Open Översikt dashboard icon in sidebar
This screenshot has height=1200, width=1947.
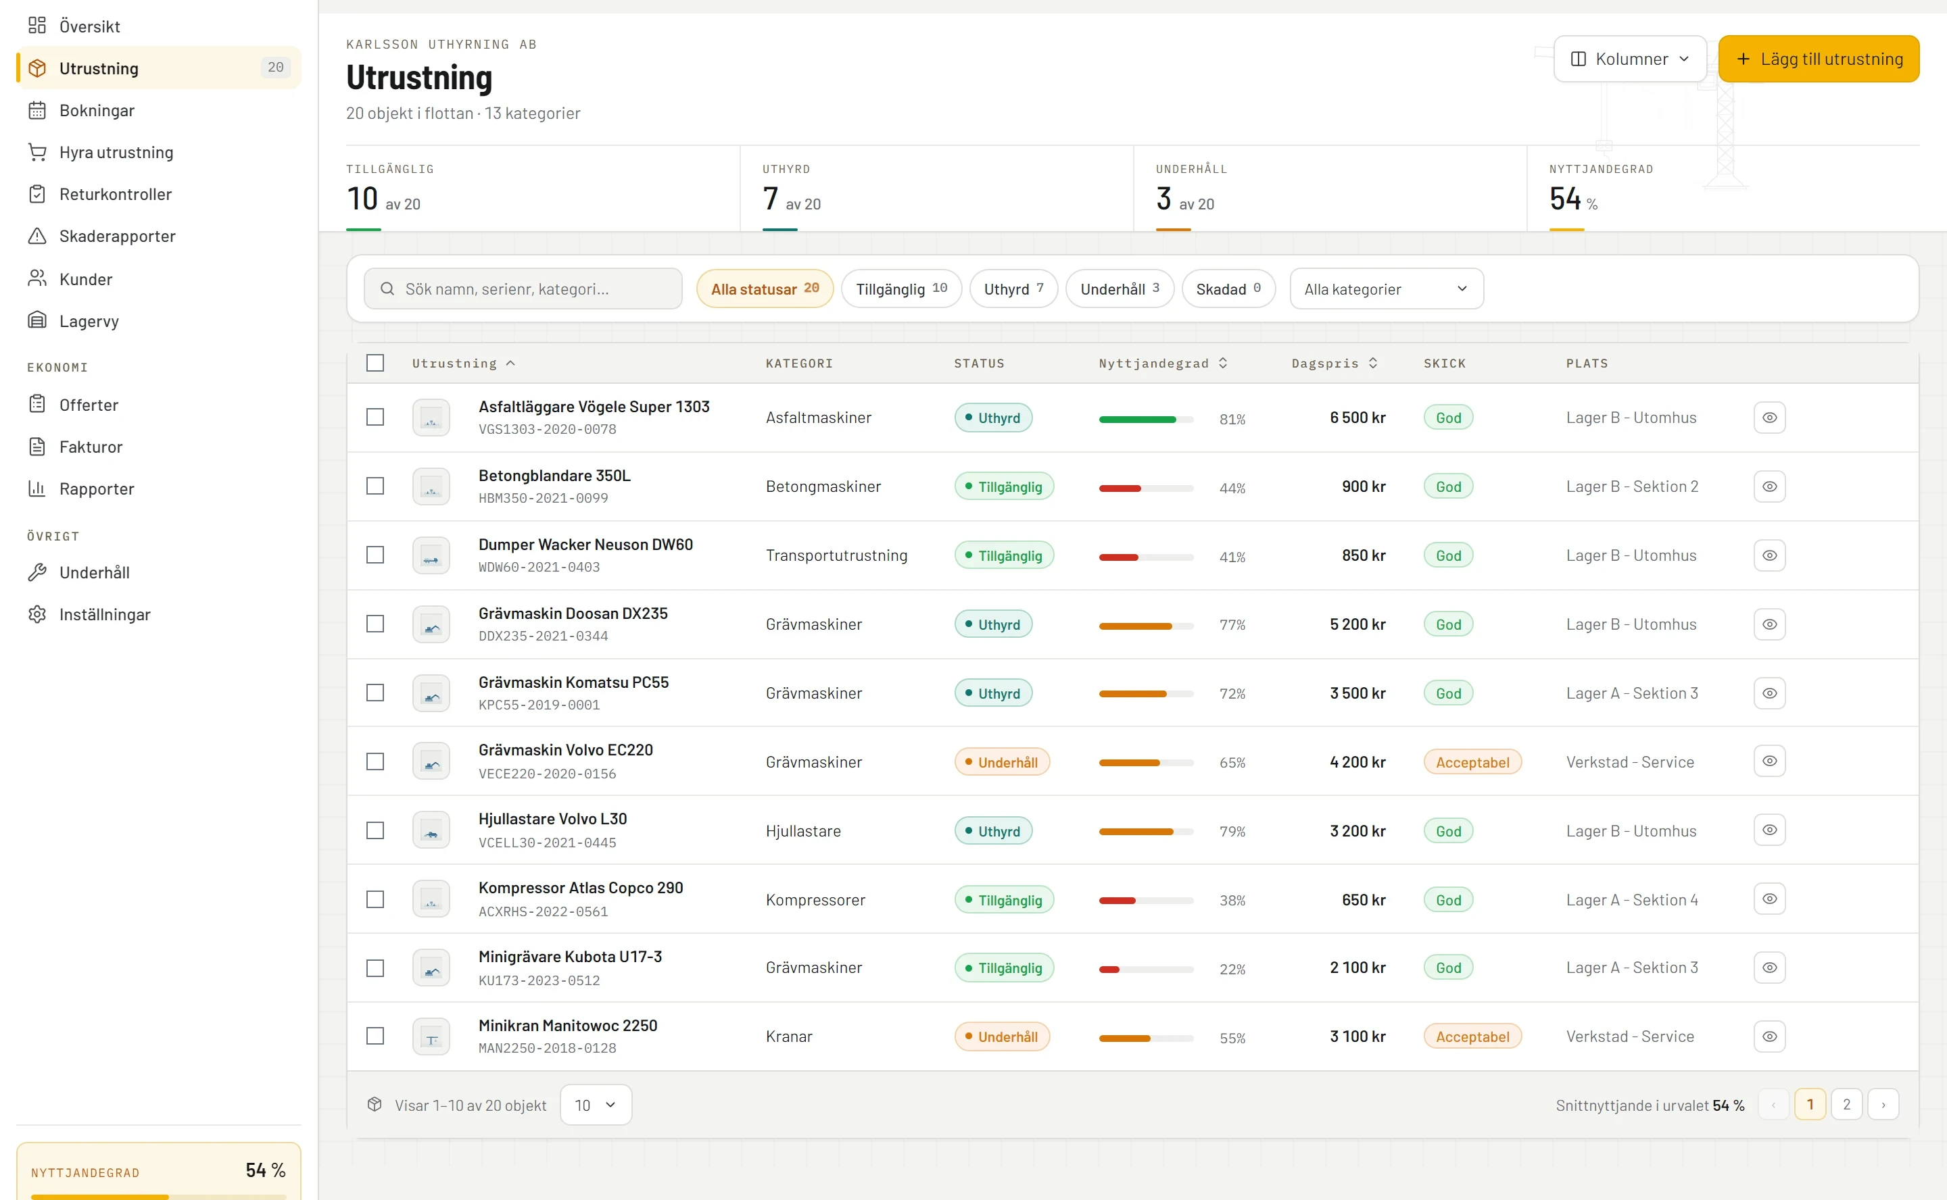[37, 26]
